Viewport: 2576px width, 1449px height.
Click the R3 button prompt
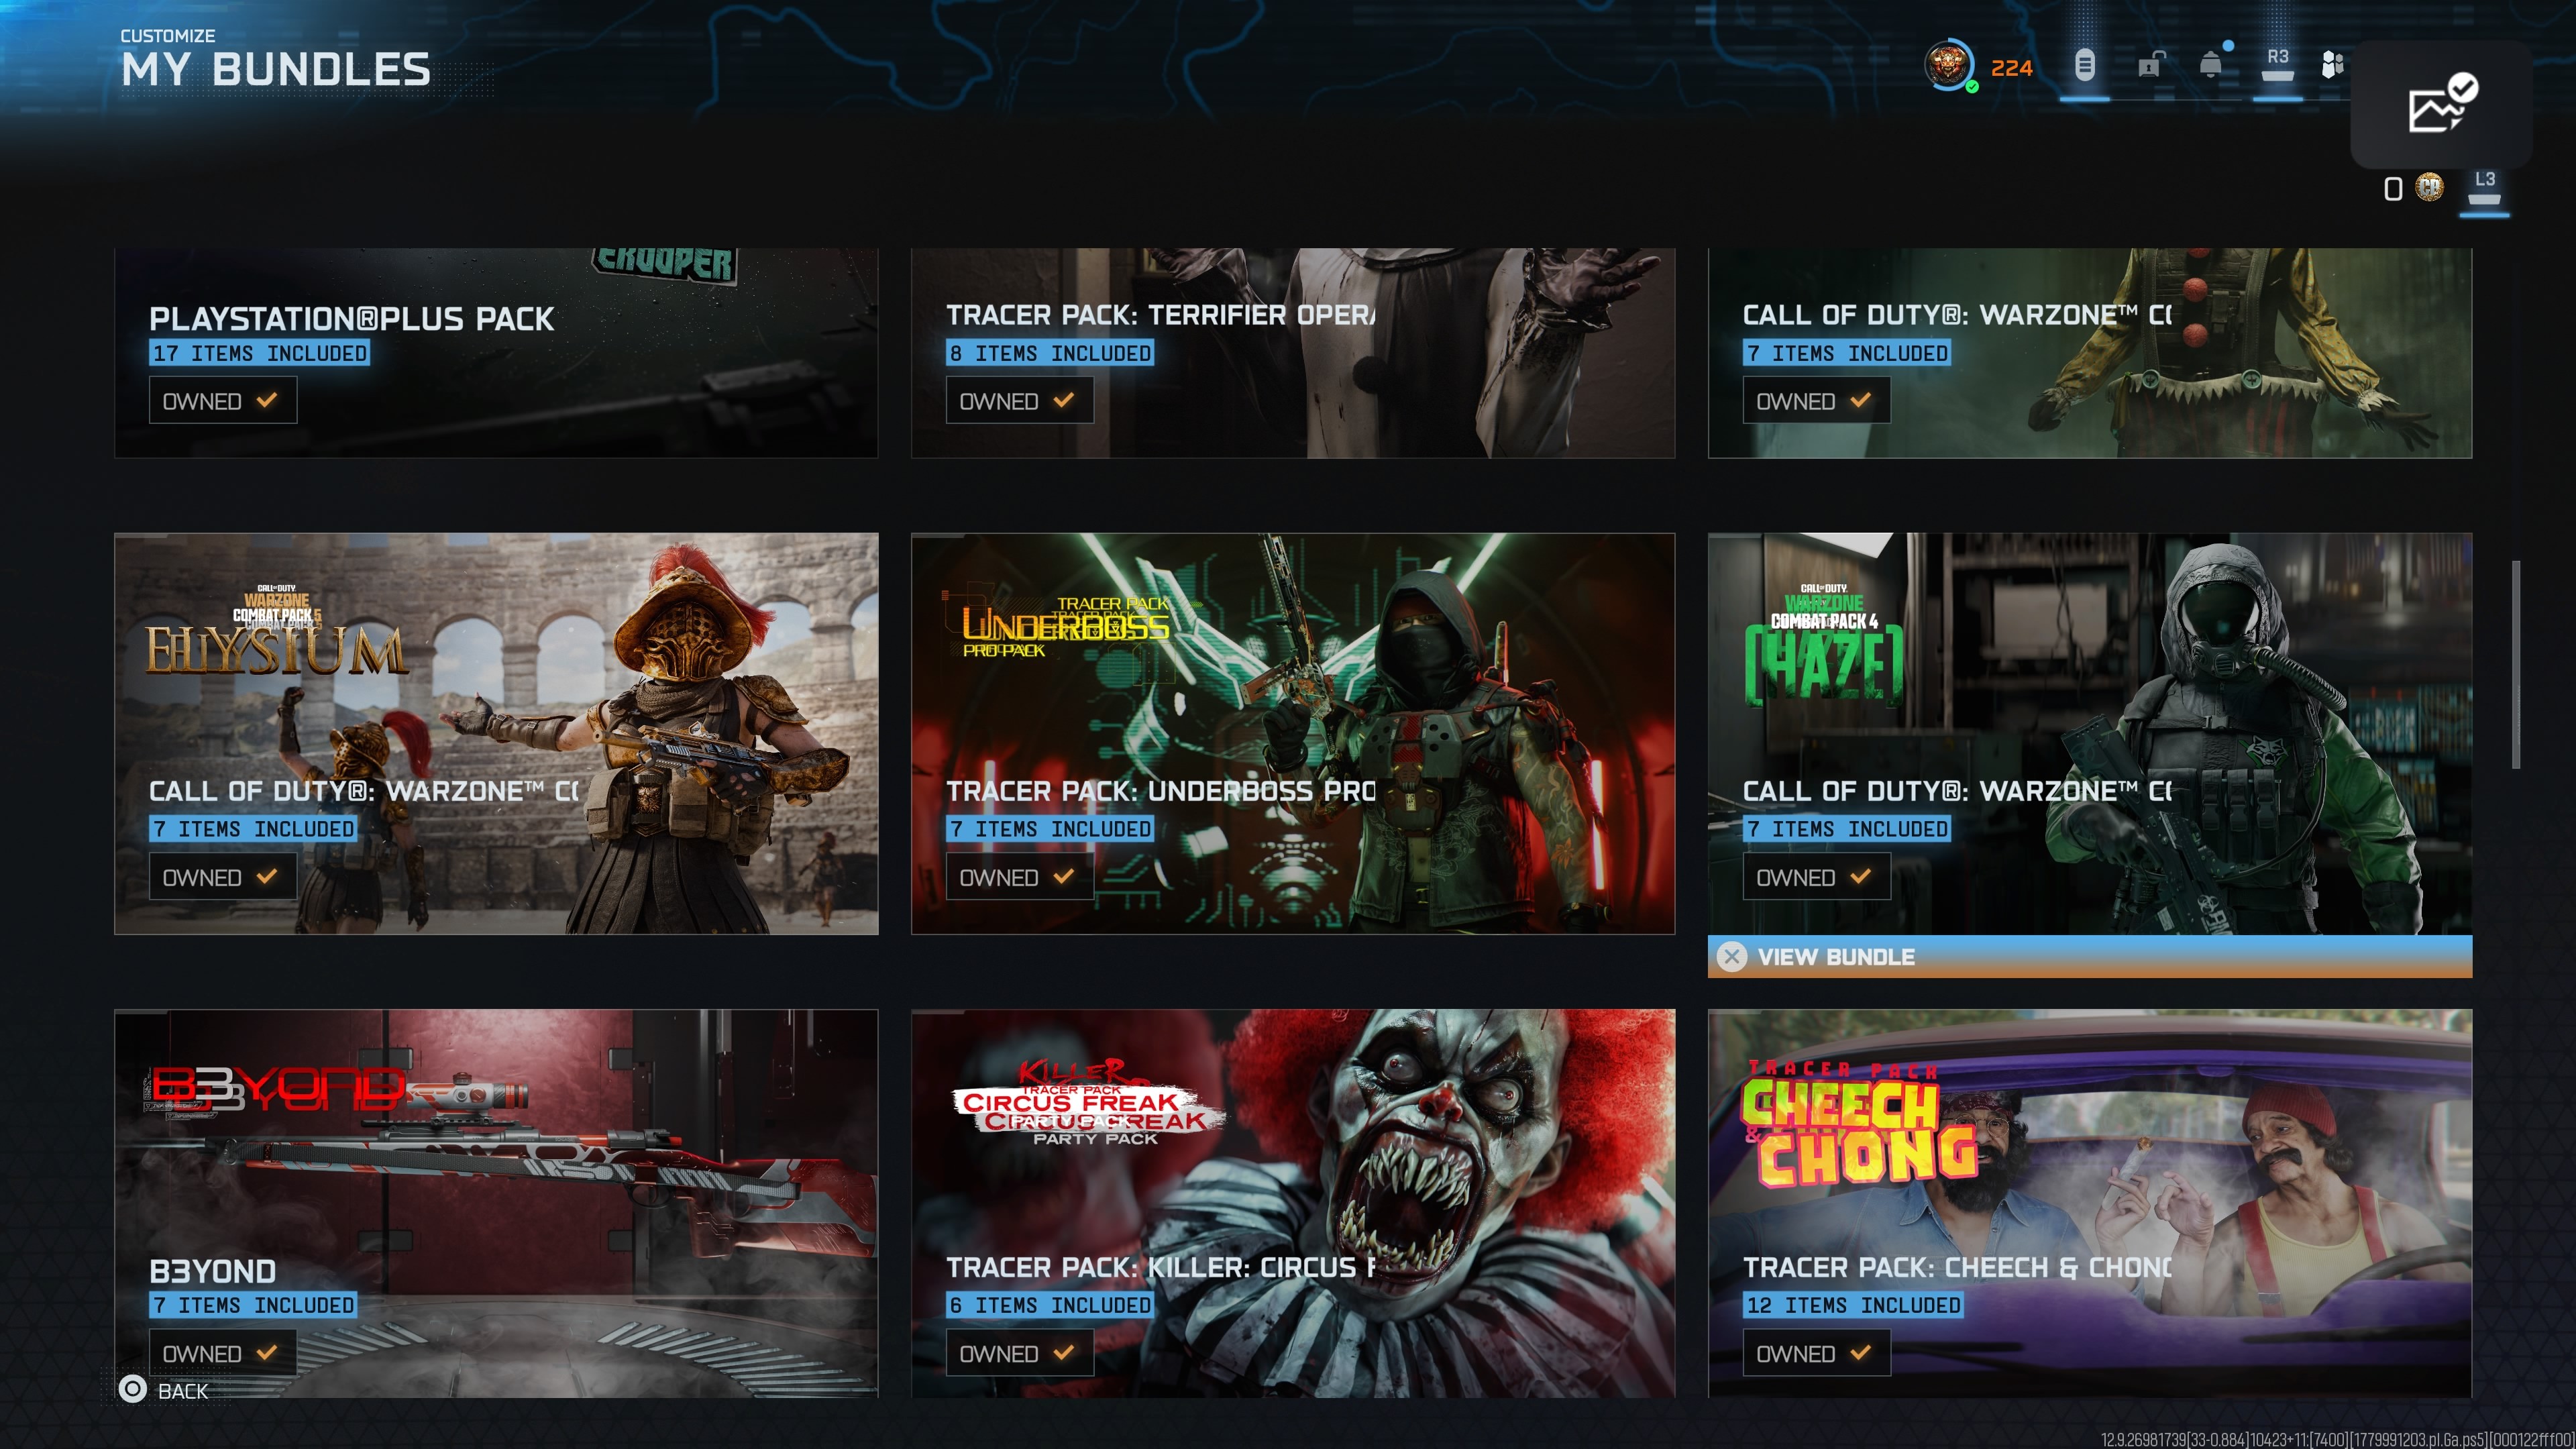(2277, 65)
